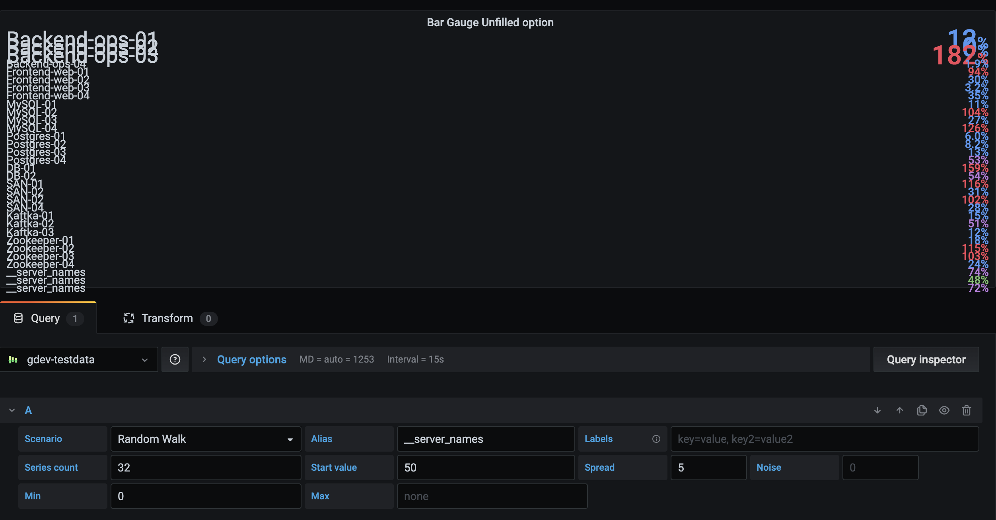Viewport: 996px width, 520px height.
Task: Open datasource help via the question mark icon
Action: pos(175,359)
